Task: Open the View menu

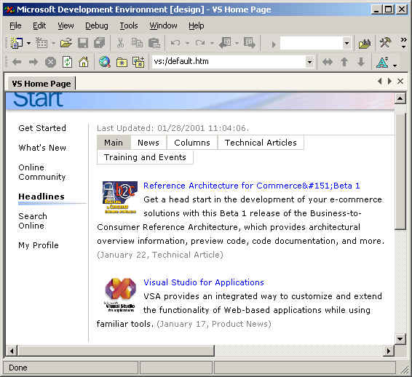Action: tap(66, 25)
